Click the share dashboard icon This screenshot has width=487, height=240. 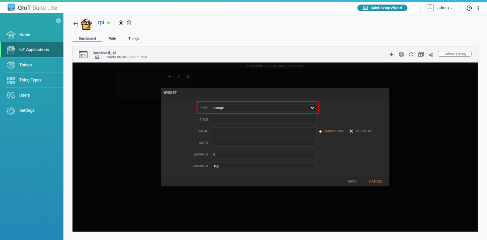point(431,54)
